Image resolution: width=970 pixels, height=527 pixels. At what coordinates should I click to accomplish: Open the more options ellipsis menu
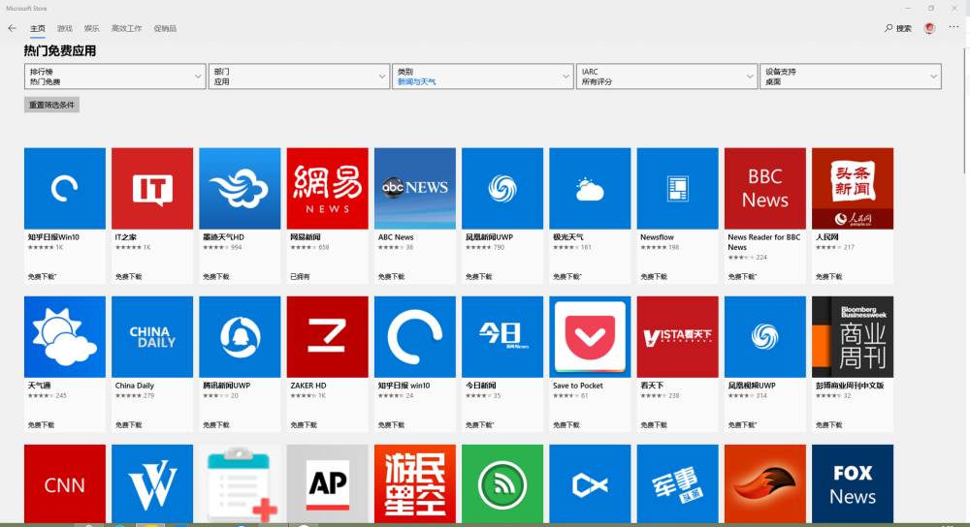pos(954,27)
